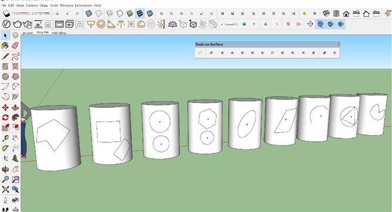Switch to Back view house outline icon
Screen dimensions: 392x212
click(366, 13)
